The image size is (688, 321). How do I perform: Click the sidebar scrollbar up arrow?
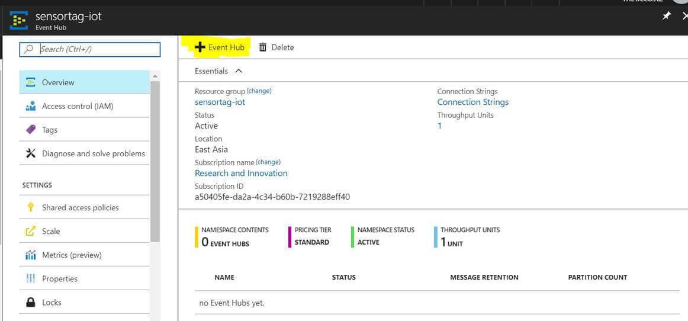155,76
